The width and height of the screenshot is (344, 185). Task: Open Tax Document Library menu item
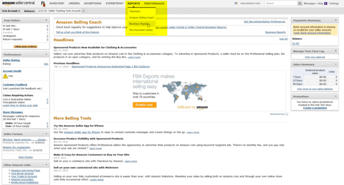(x=141, y=30)
